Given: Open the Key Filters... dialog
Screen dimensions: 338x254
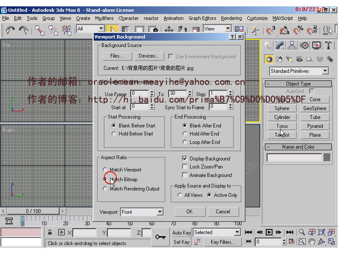Looking at the screenshot, I should click(x=223, y=242).
